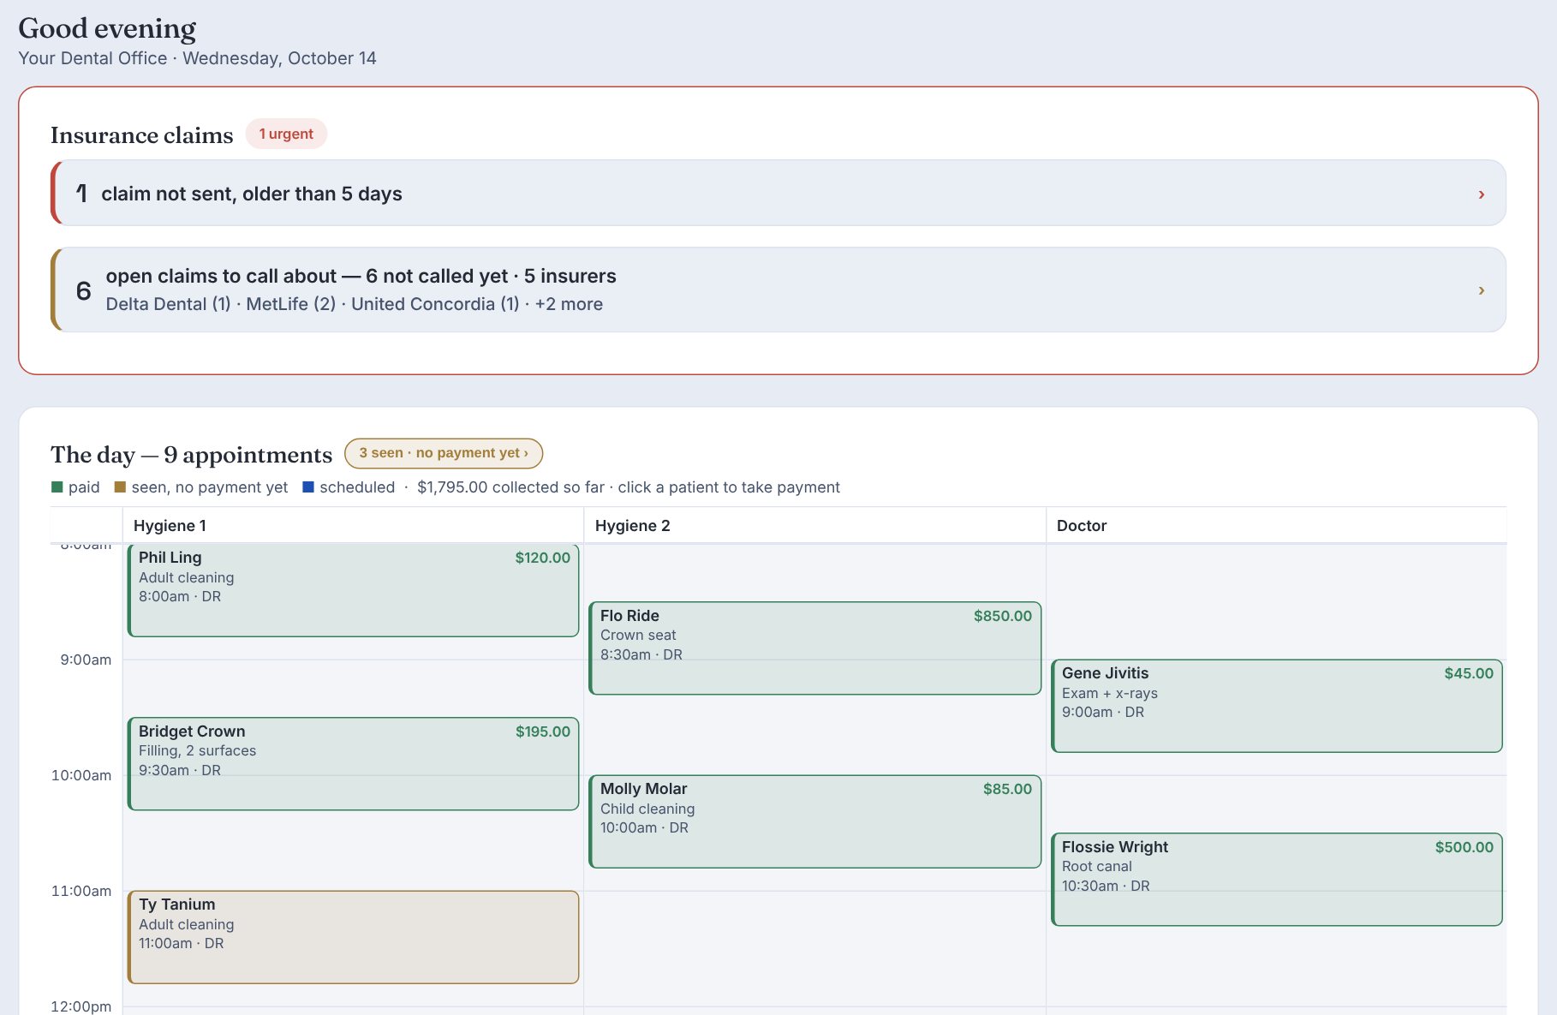The height and width of the screenshot is (1015, 1557).
Task: Open the open claims to call about row
Action: click(x=778, y=290)
